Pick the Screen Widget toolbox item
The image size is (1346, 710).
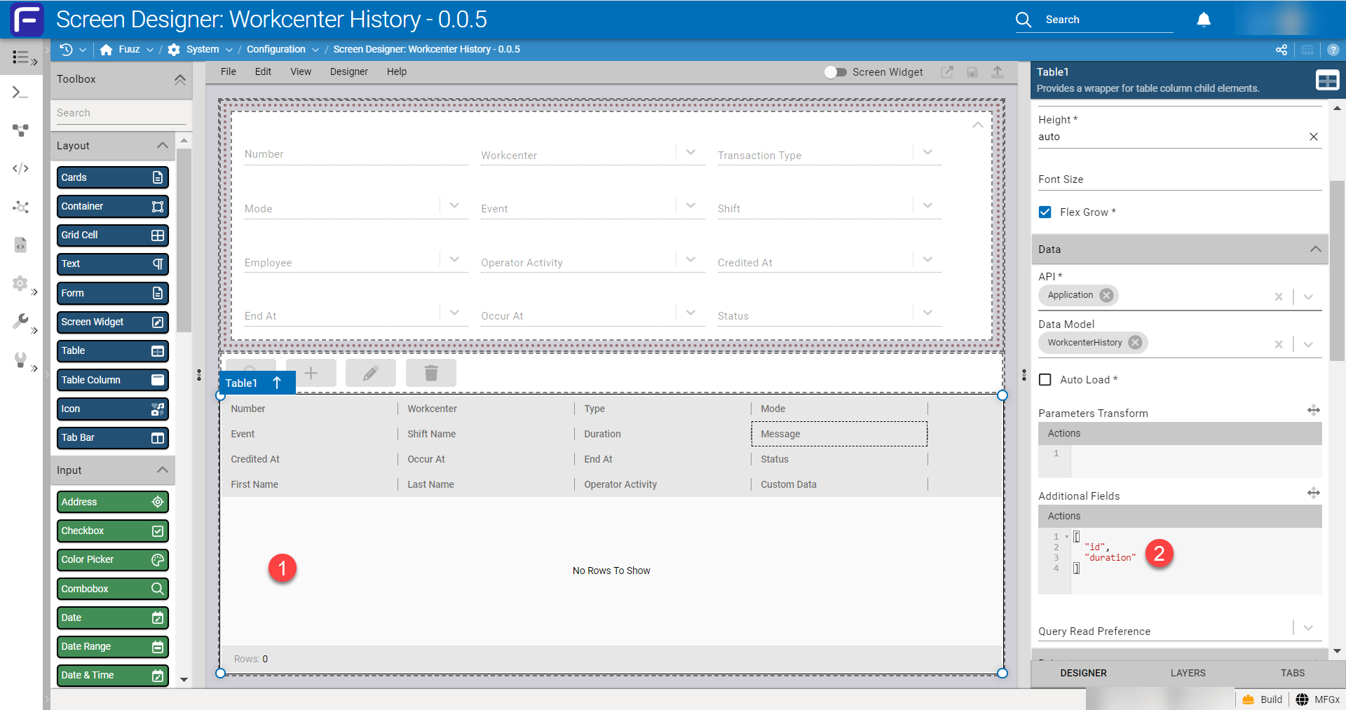pos(113,322)
